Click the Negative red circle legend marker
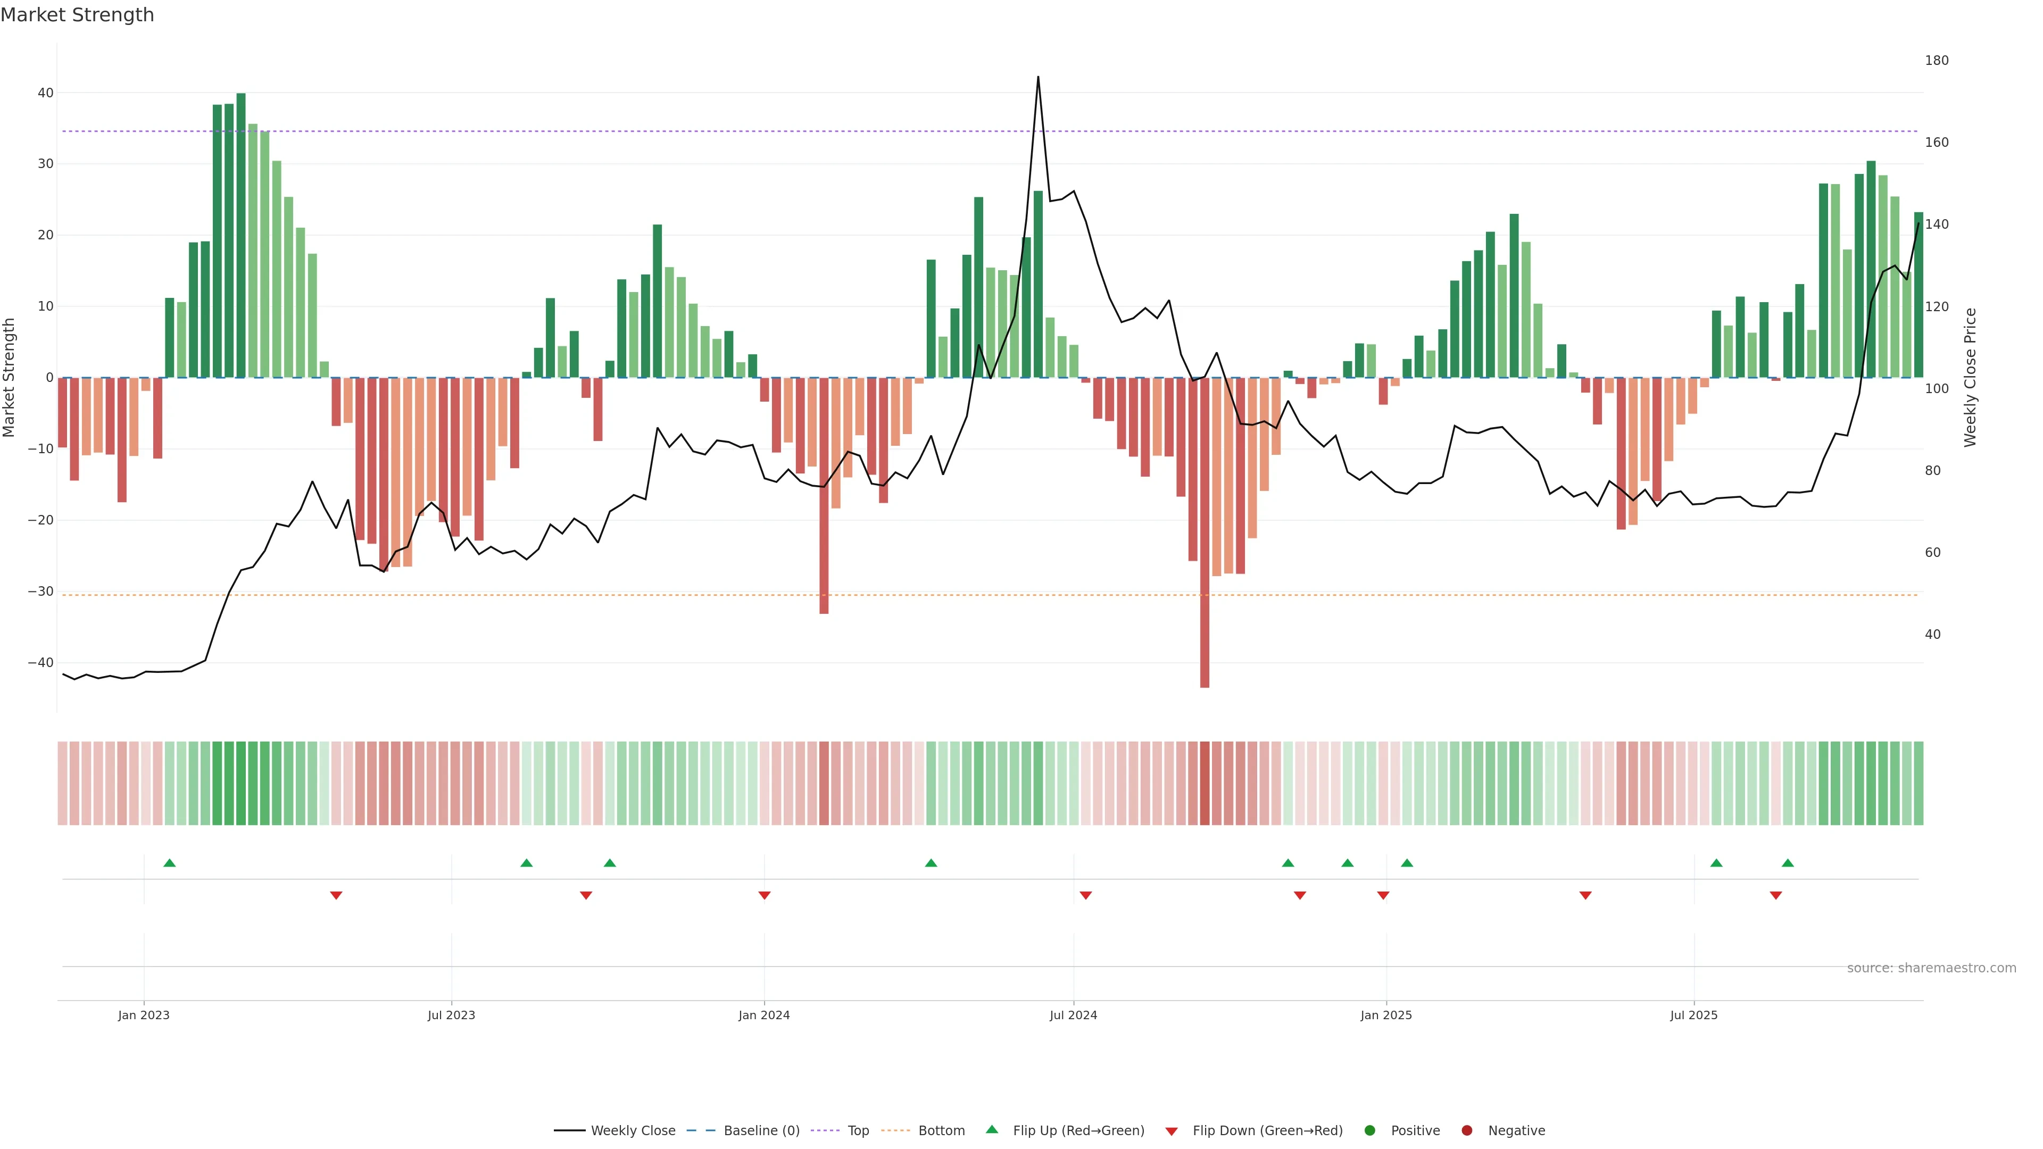 point(1466,1131)
